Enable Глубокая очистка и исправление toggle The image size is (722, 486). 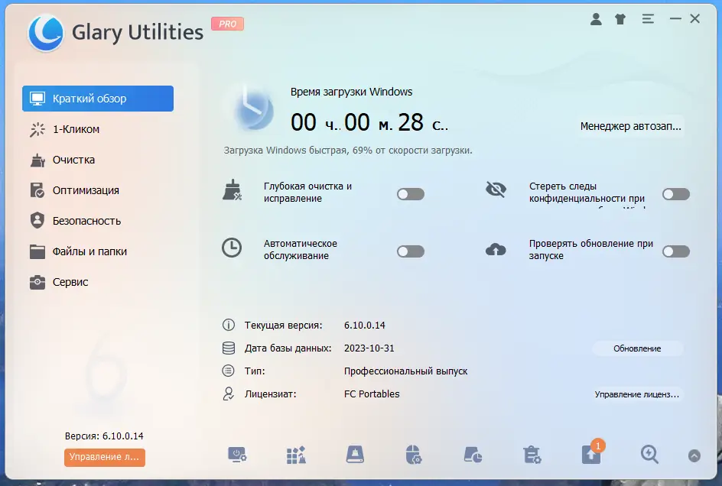[x=411, y=193]
